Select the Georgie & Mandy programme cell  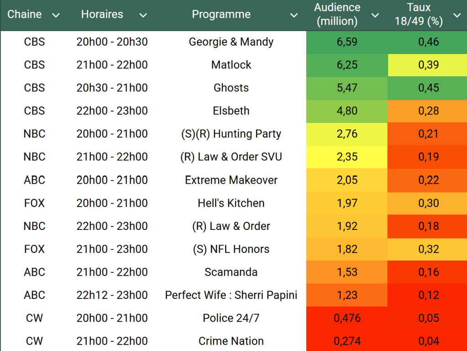coord(231,42)
